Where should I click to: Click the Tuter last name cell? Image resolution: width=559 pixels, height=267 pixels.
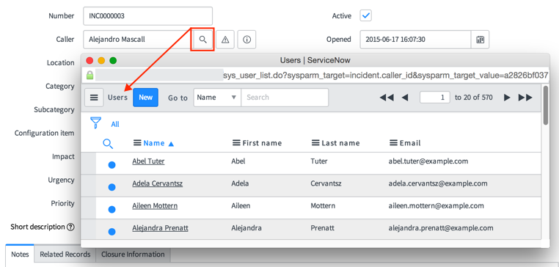(319, 161)
